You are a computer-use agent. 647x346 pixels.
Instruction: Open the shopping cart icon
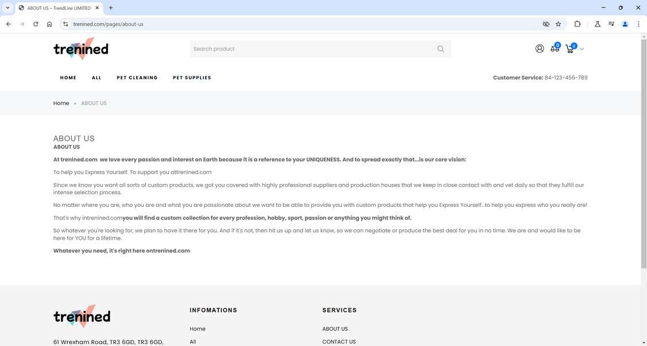tap(570, 49)
